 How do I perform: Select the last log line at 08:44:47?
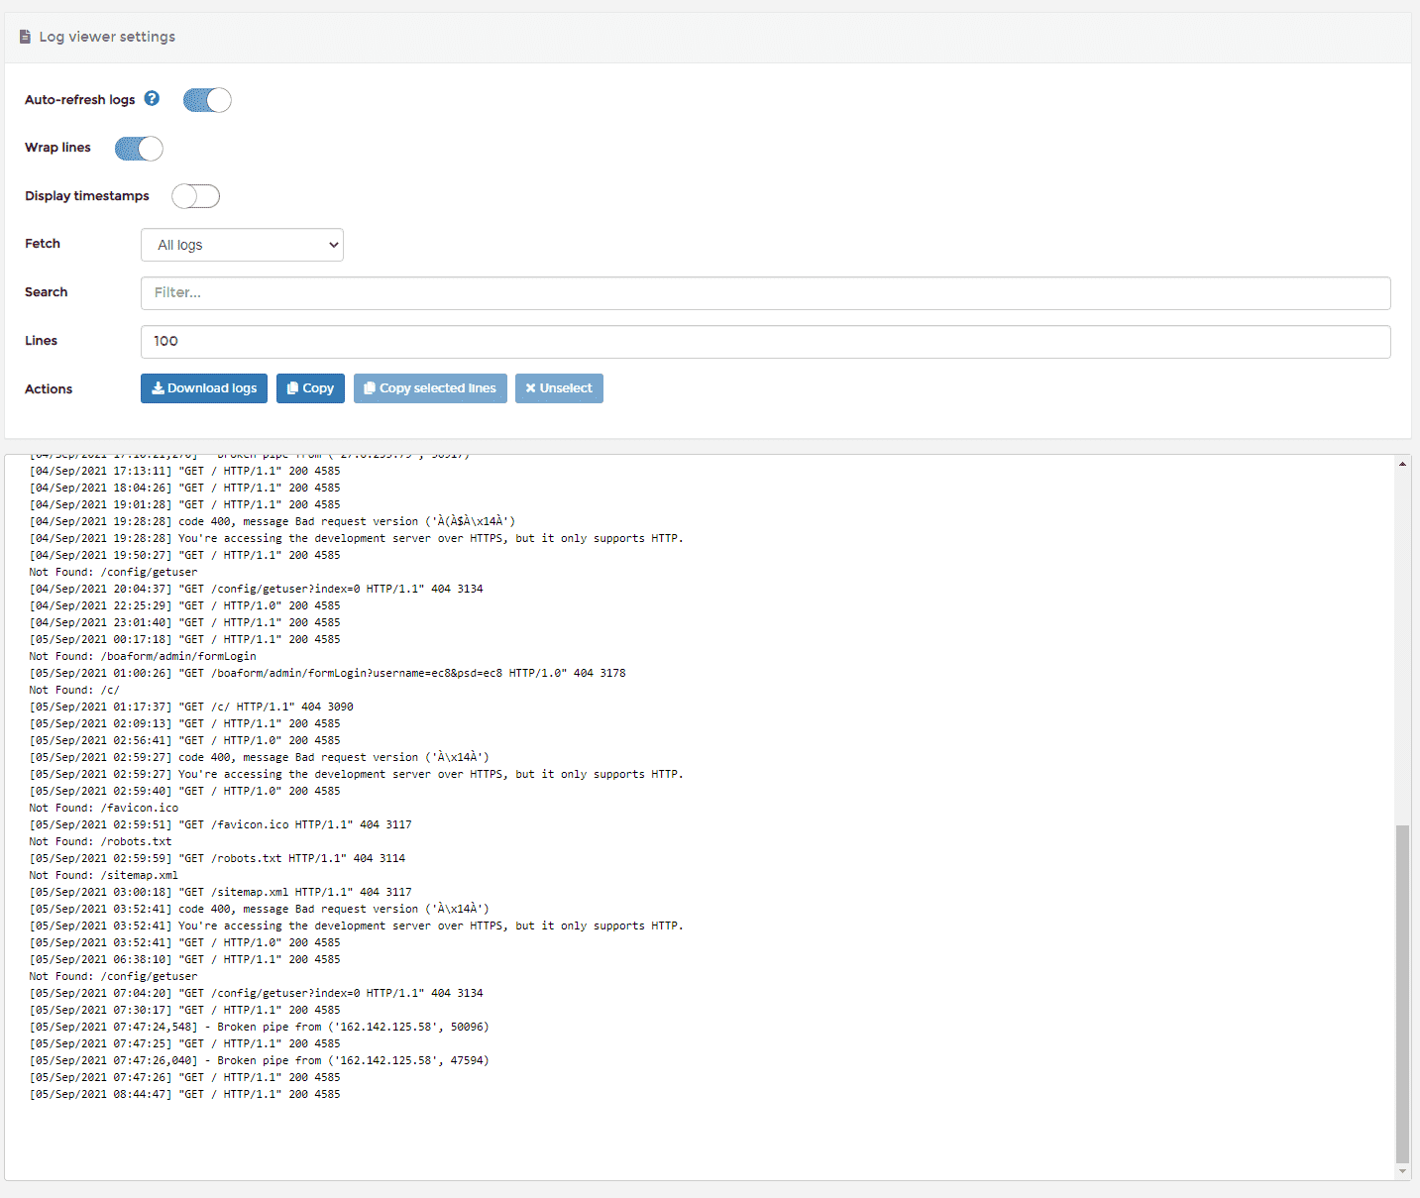[x=184, y=1094]
